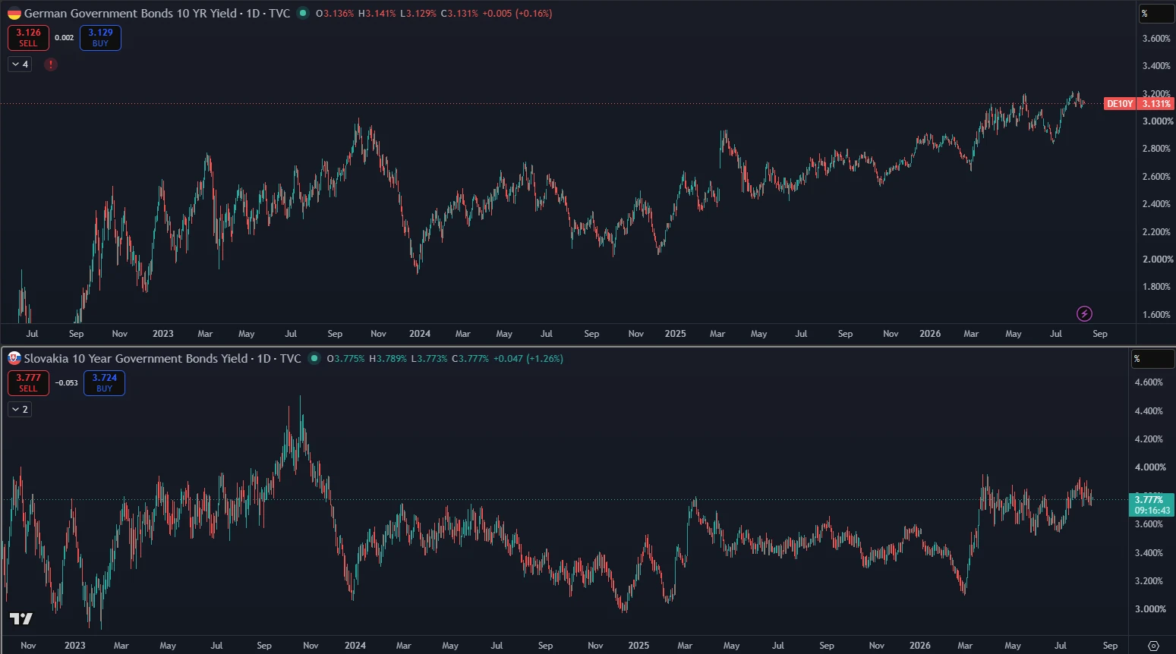Sell Slovakia 10Y at 3.777
This screenshot has width=1176, height=654.
[x=28, y=383]
